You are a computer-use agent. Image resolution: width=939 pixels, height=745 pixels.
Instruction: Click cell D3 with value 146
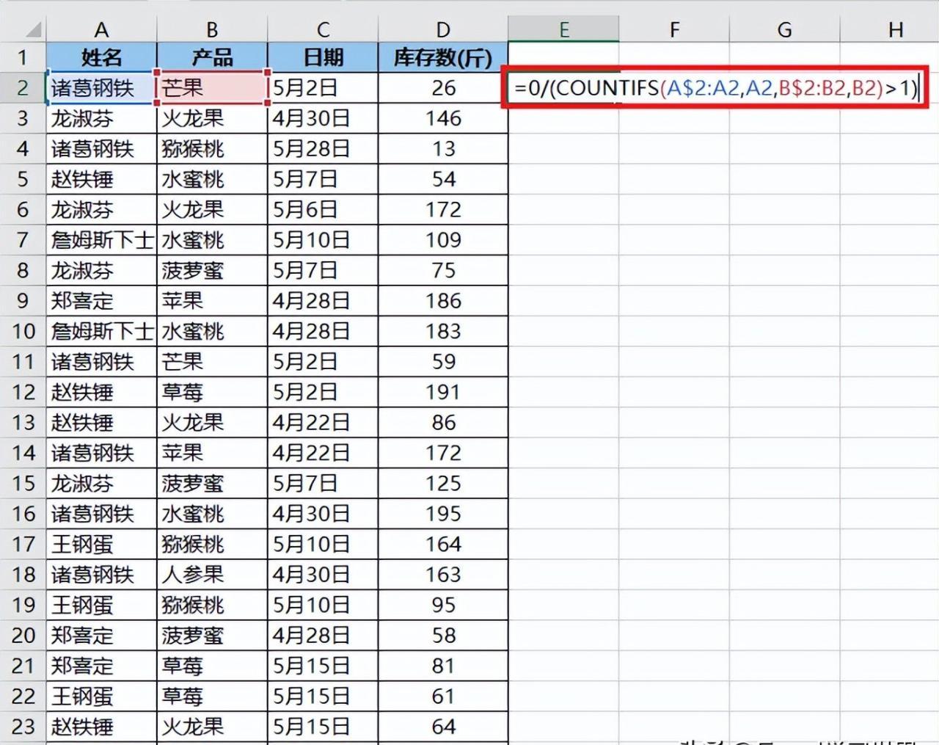pos(443,118)
